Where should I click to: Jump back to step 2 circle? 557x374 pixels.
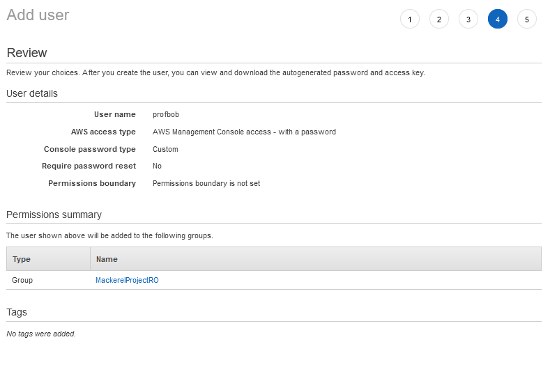click(x=438, y=20)
